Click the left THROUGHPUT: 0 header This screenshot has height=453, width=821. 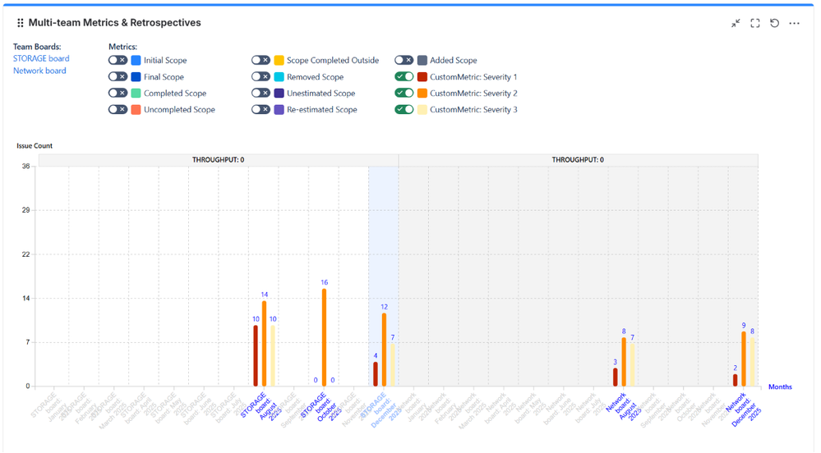pyautogui.click(x=219, y=159)
